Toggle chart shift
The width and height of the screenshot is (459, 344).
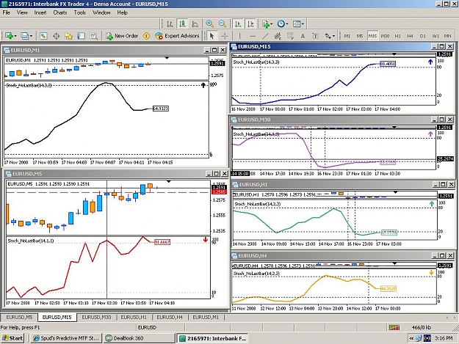pyautogui.click(x=250, y=23)
